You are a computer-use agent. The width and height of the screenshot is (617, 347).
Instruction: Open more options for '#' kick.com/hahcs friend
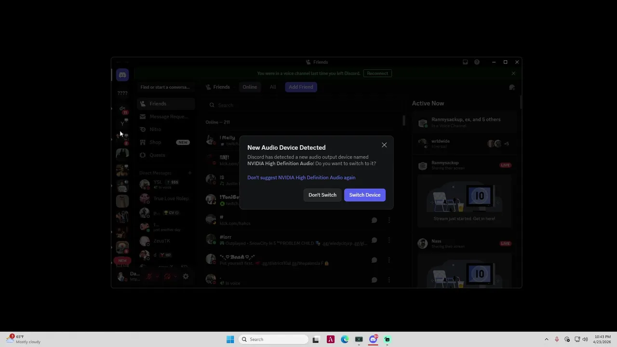(x=389, y=220)
